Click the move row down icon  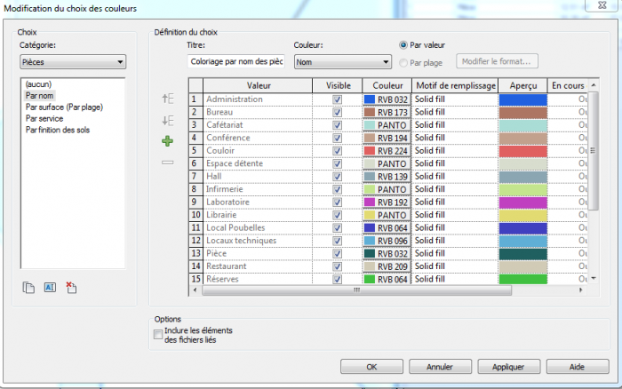coord(168,121)
